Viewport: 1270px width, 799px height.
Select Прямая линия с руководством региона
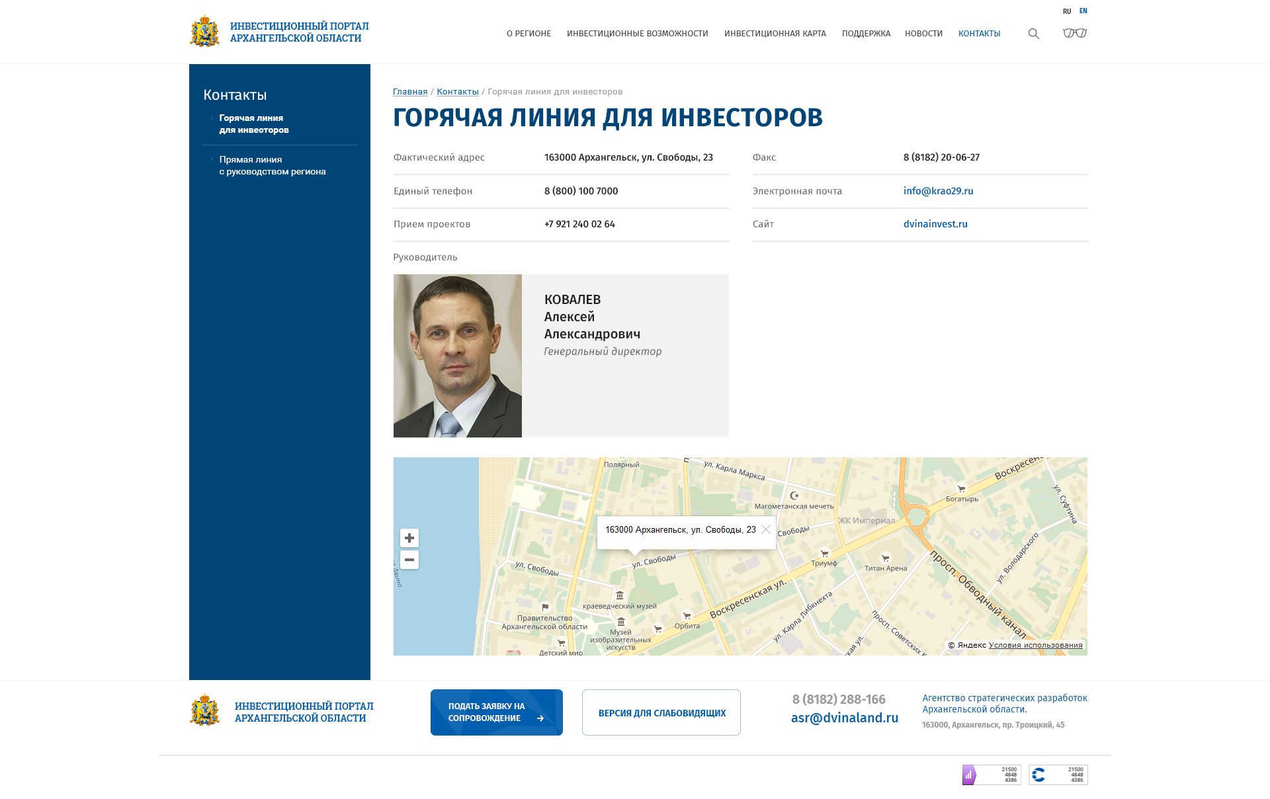(272, 166)
